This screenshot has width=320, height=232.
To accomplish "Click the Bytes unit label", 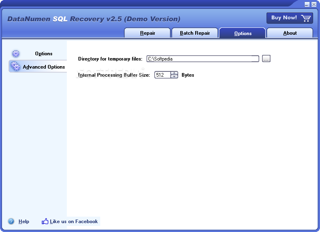I will [188, 75].
